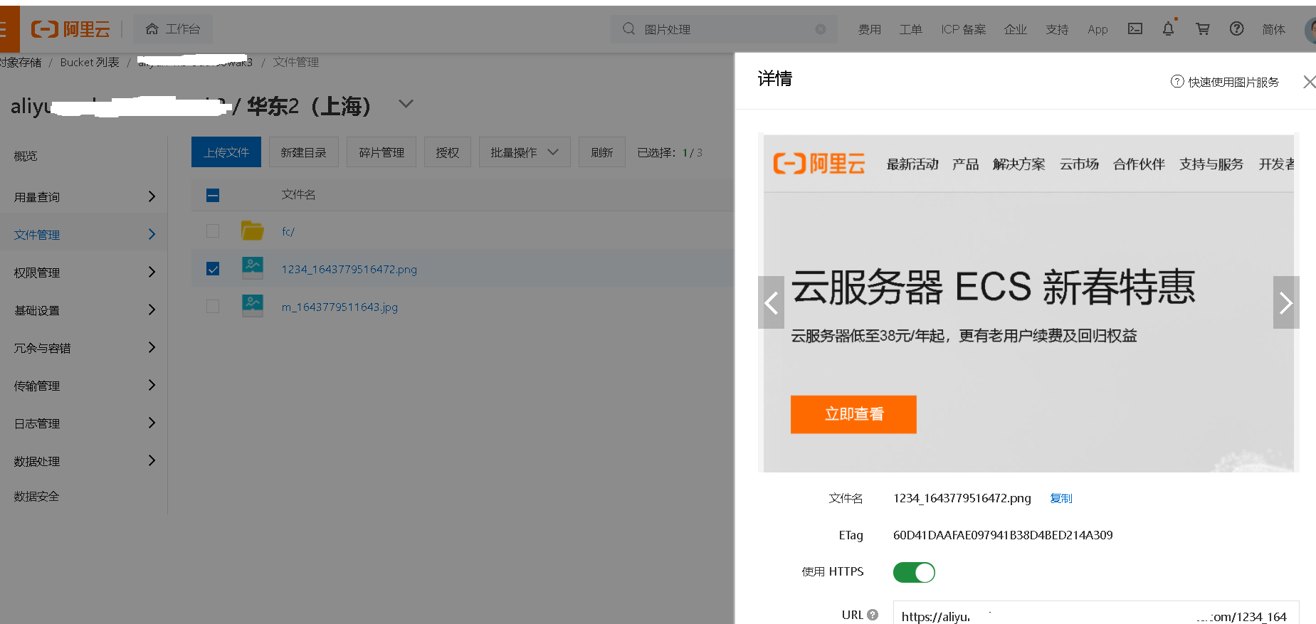Viewport: 1316px width, 624px height.
Task: Open the 批量操作 dropdown
Action: point(525,152)
